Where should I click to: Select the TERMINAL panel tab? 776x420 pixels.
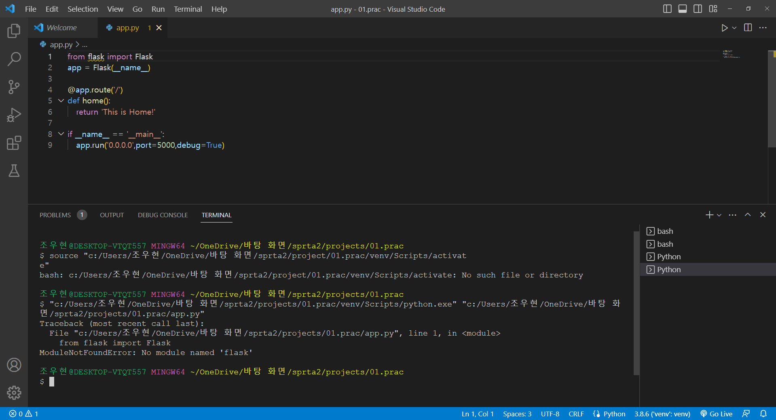click(x=217, y=215)
